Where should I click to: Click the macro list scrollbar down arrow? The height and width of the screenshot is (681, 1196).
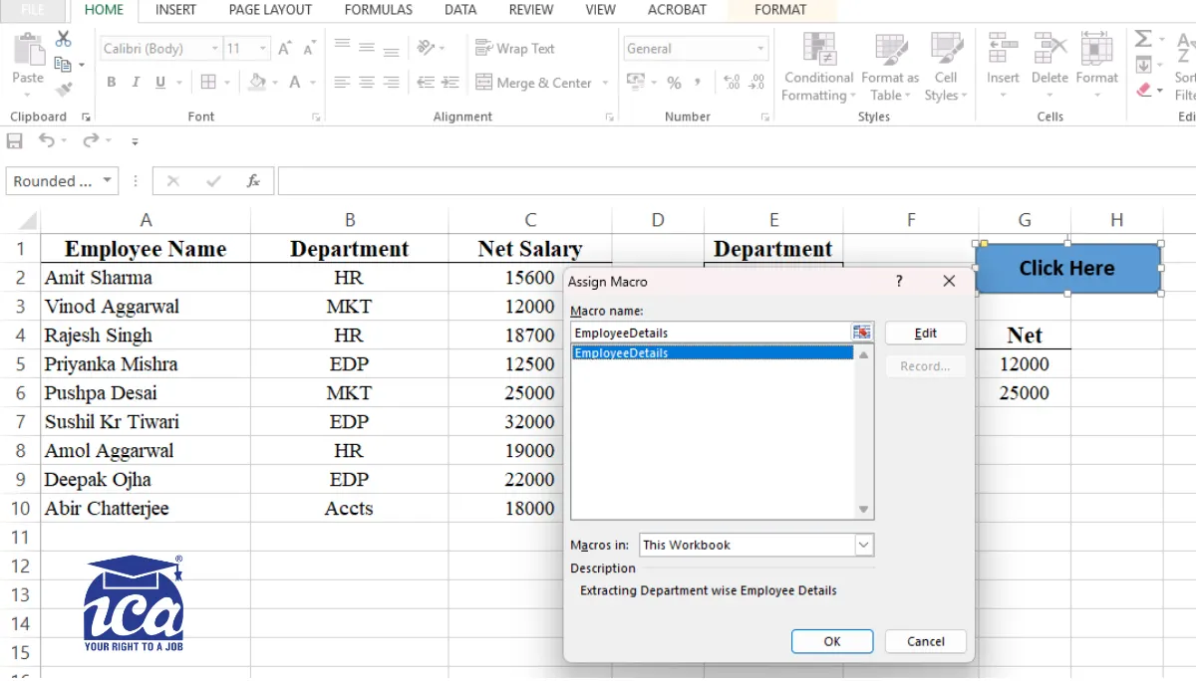(864, 510)
